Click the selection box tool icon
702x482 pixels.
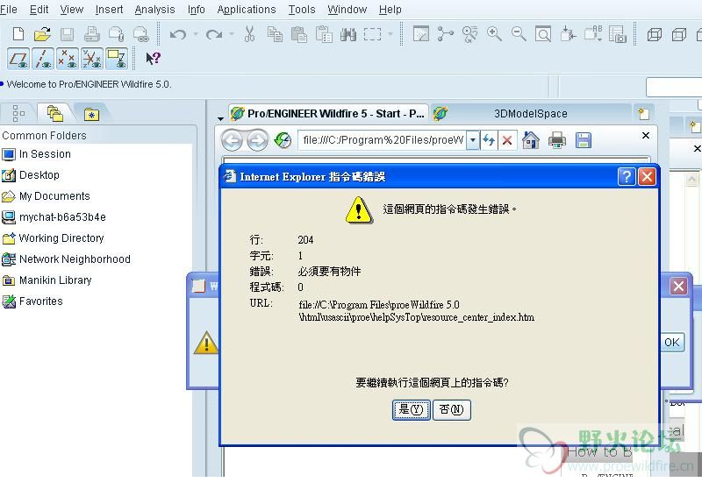click(x=372, y=34)
